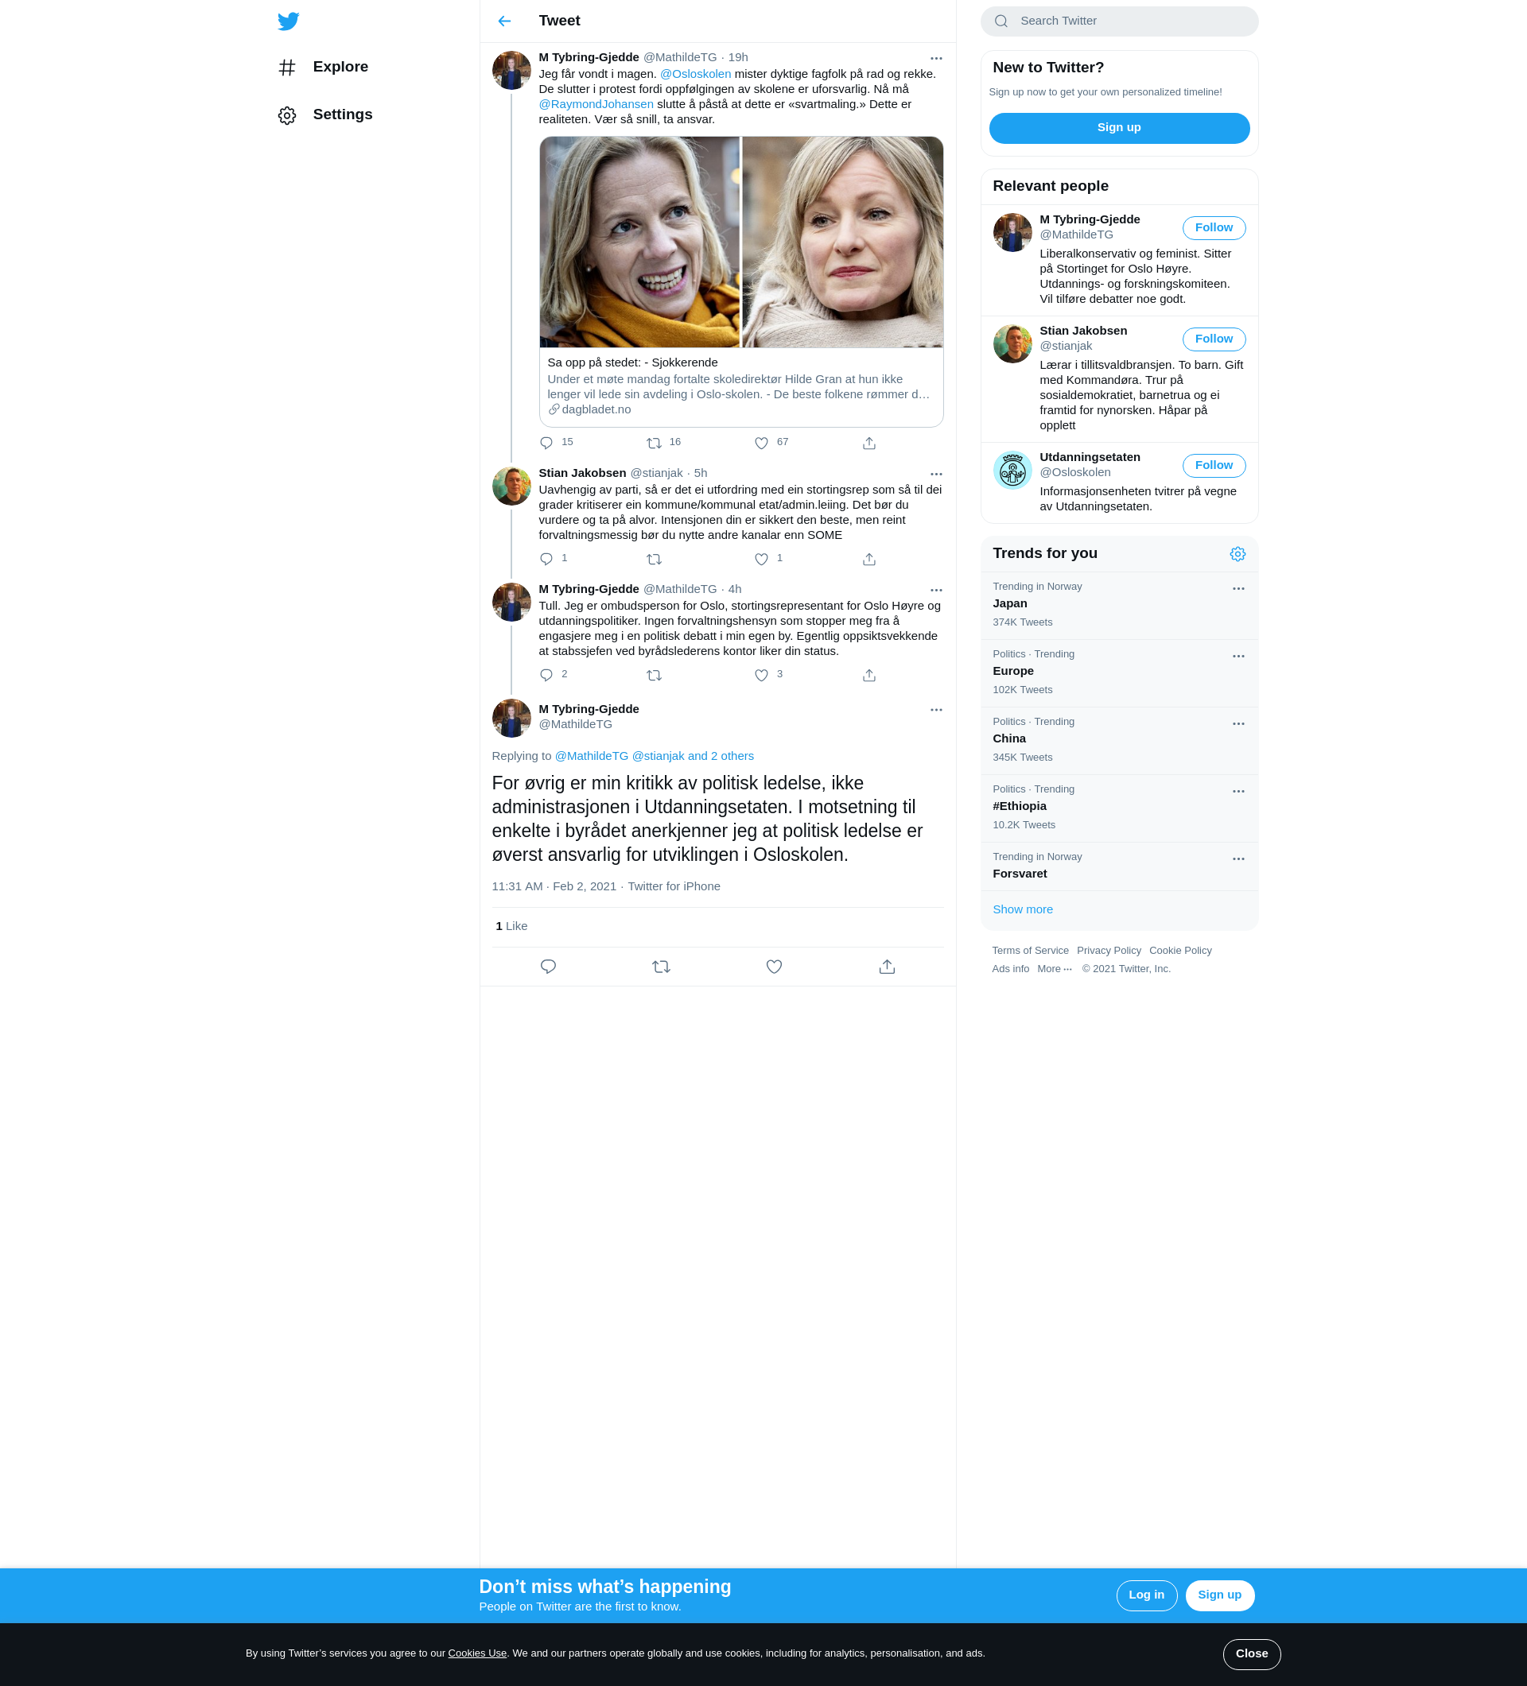Share the main tweet
Screen dimensions: 1527x1686
pyautogui.click(x=887, y=967)
